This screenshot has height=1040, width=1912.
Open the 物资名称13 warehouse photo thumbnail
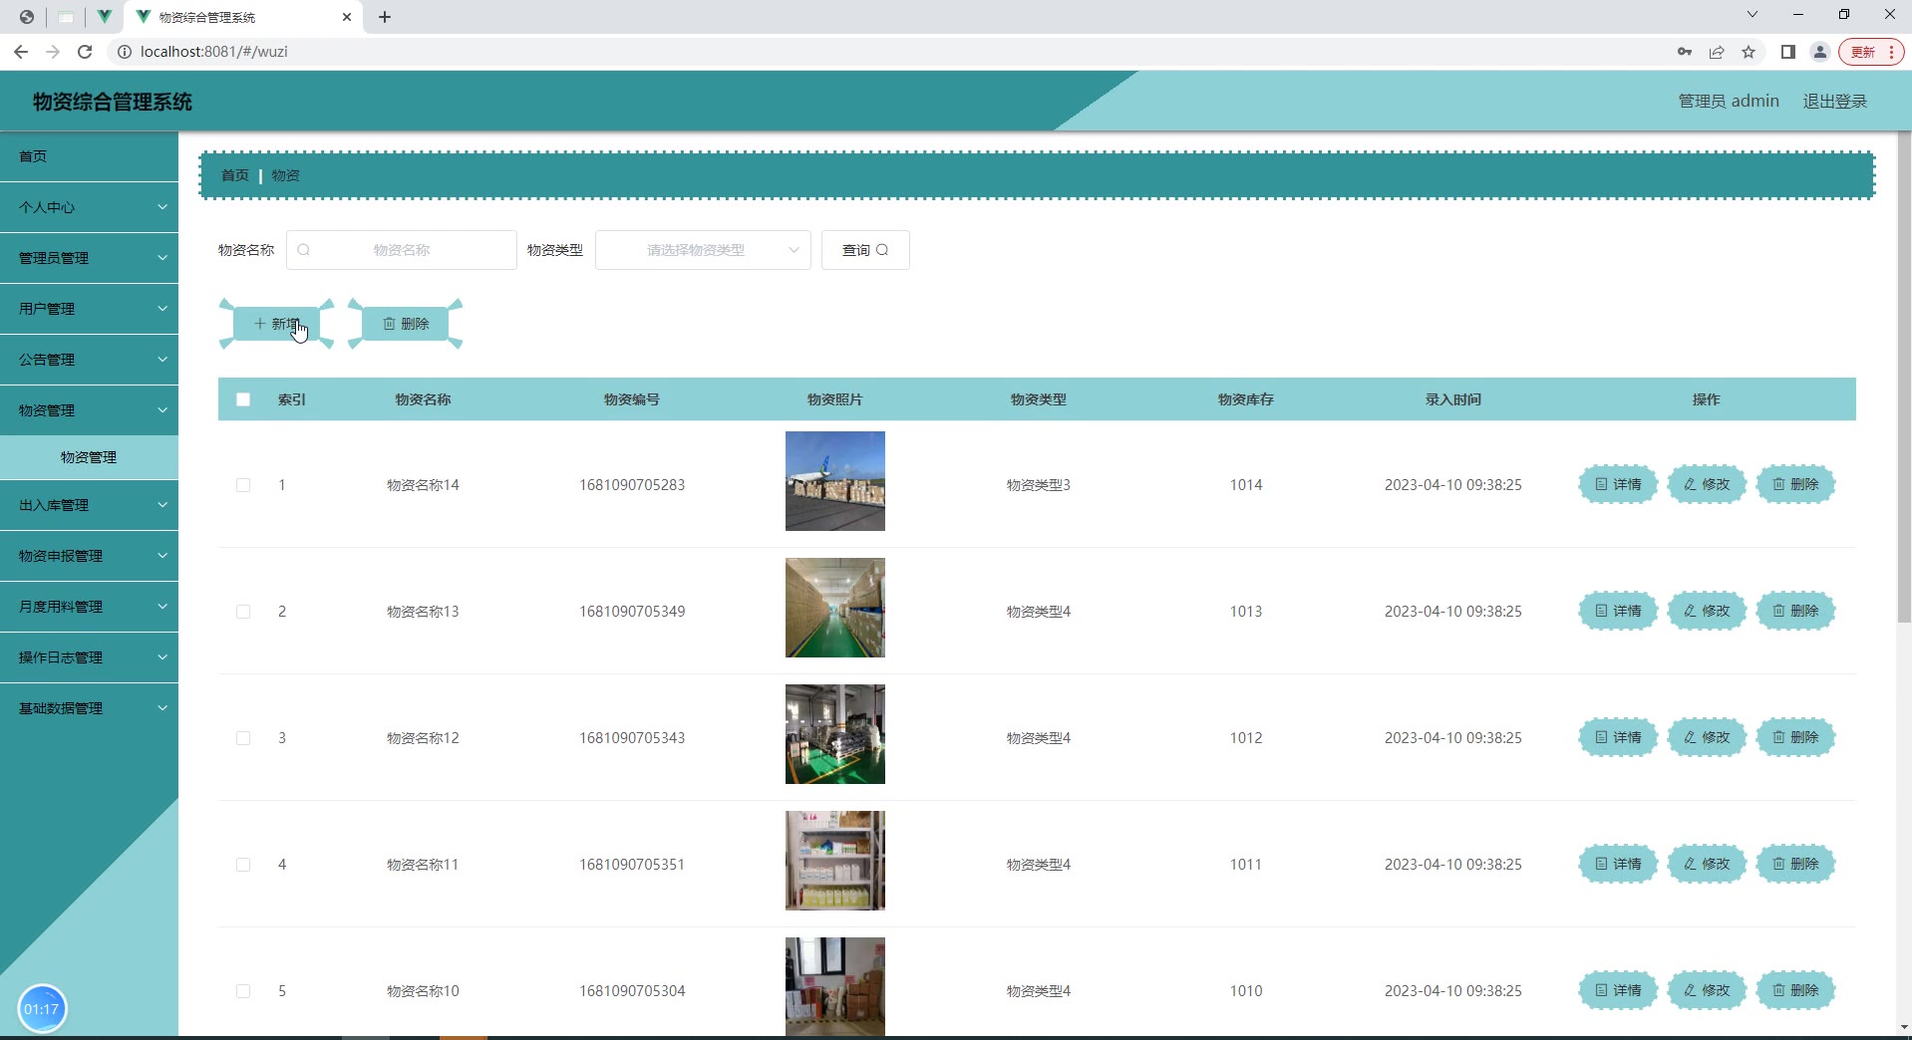[x=835, y=608]
